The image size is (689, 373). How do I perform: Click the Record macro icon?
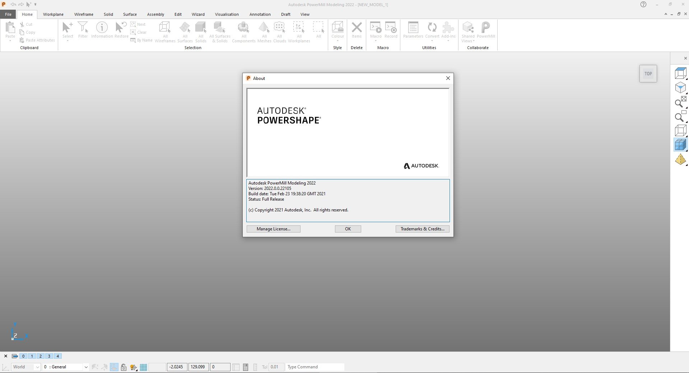[391, 28]
